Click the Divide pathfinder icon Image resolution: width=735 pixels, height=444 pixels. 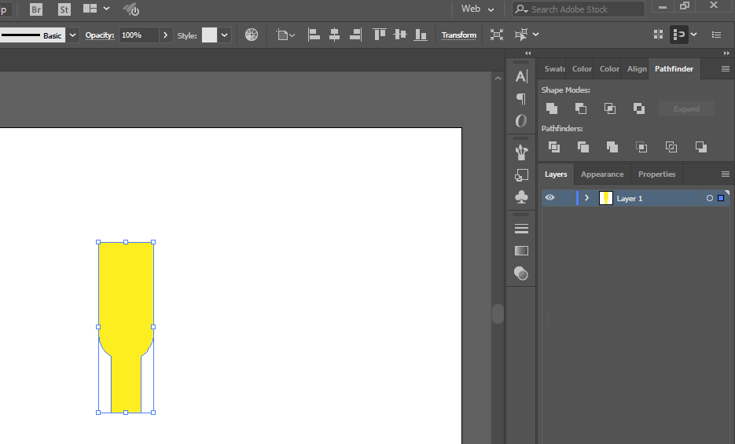(554, 147)
